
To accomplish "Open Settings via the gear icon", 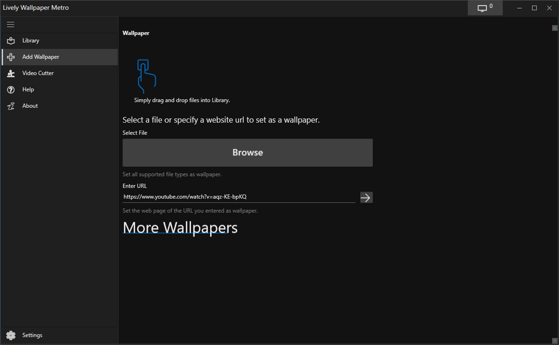I will (11, 335).
